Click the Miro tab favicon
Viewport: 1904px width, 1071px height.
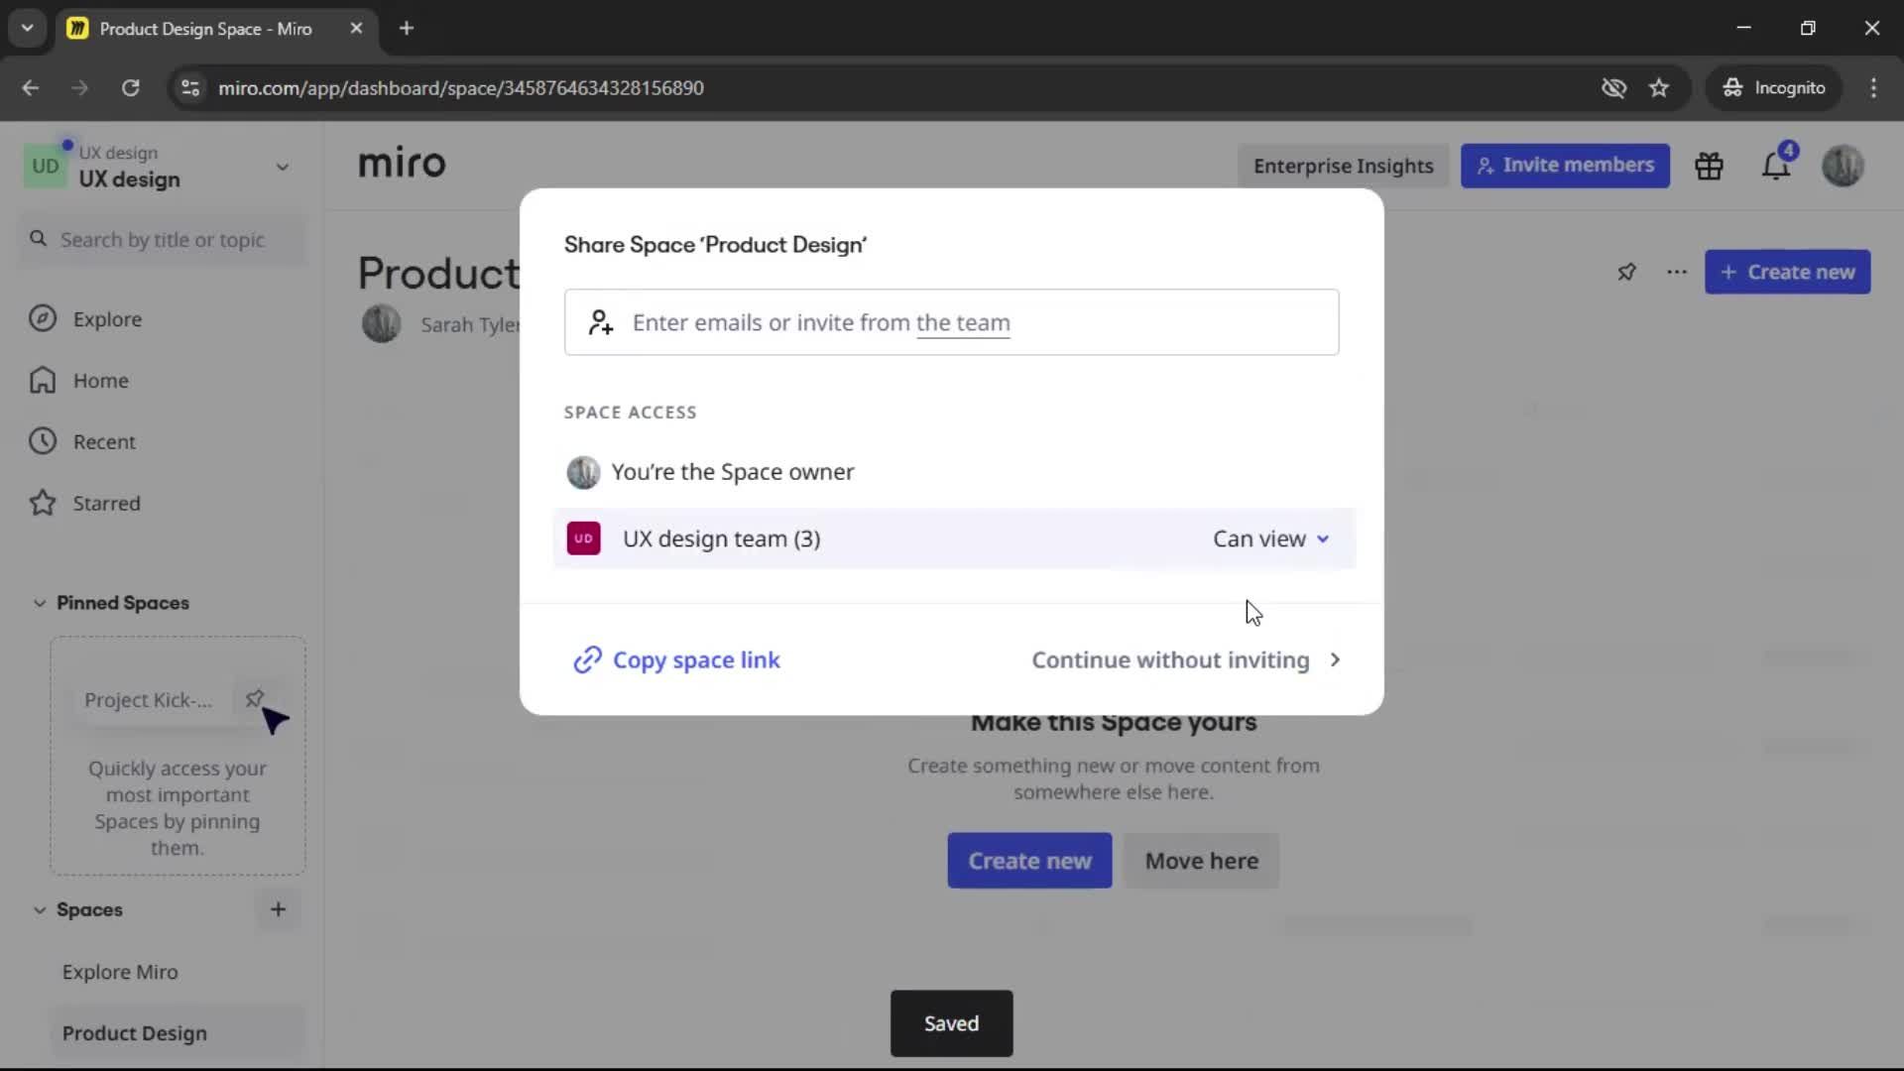(x=77, y=29)
